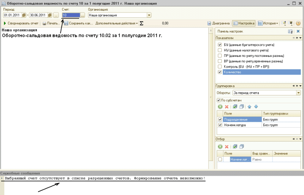Enable ВР (данные по учету временных разниц)

[220, 61]
